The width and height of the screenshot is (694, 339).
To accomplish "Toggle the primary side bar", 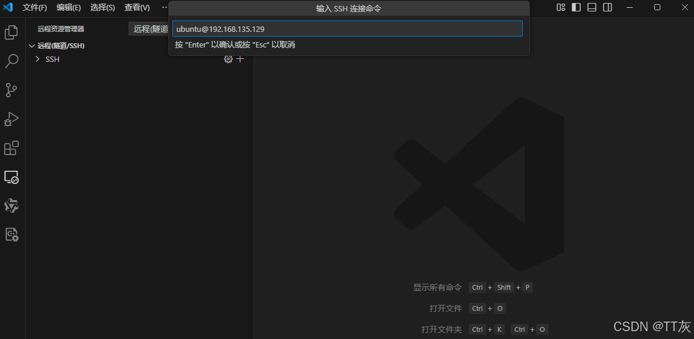I will 576,7.
